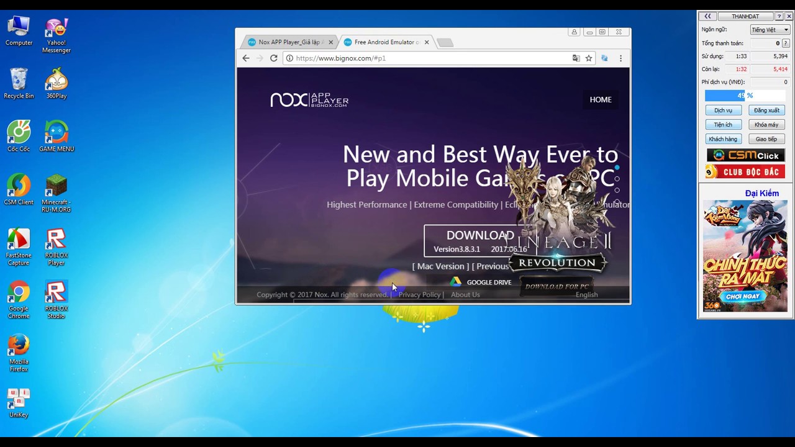The width and height of the screenshot is (795, 447).
Task: Close the Nox APP Player_Giả lập tab
Action: [330, 42]
